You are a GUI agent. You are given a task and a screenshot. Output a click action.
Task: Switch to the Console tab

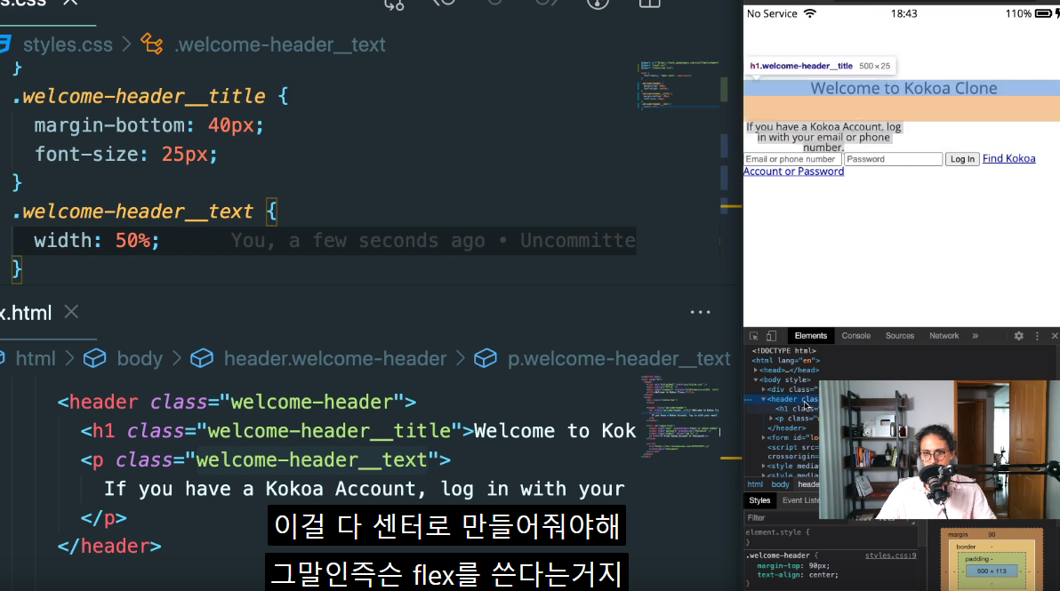pyautogui.click(x=855, y=336)
